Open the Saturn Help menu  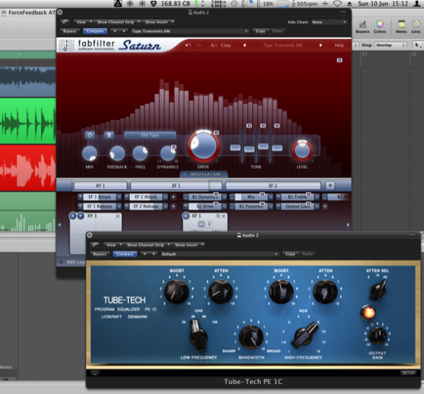tap(339, 45)
